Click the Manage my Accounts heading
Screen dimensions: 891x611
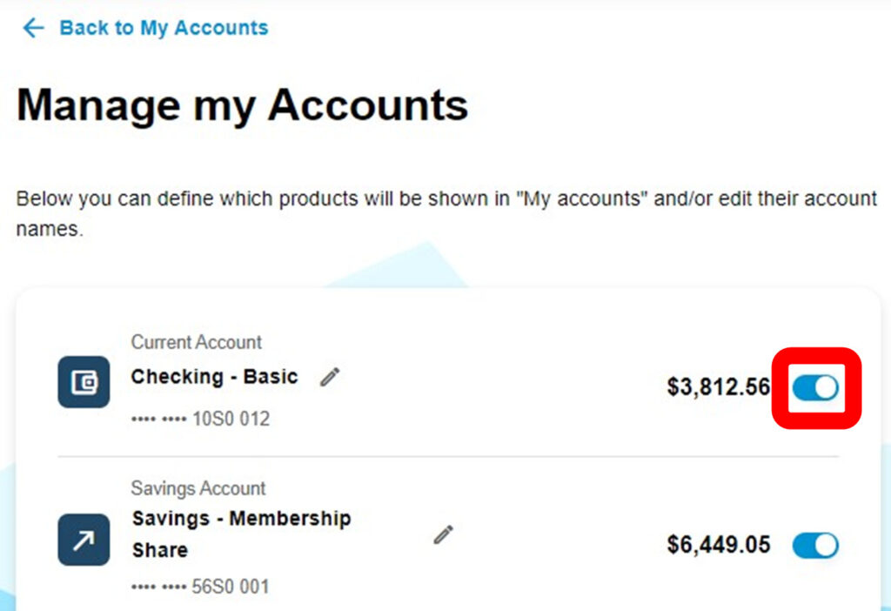tap(242, 105)
